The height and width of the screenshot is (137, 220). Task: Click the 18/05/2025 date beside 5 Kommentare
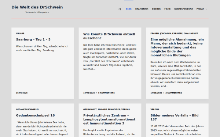pos(89,93)
